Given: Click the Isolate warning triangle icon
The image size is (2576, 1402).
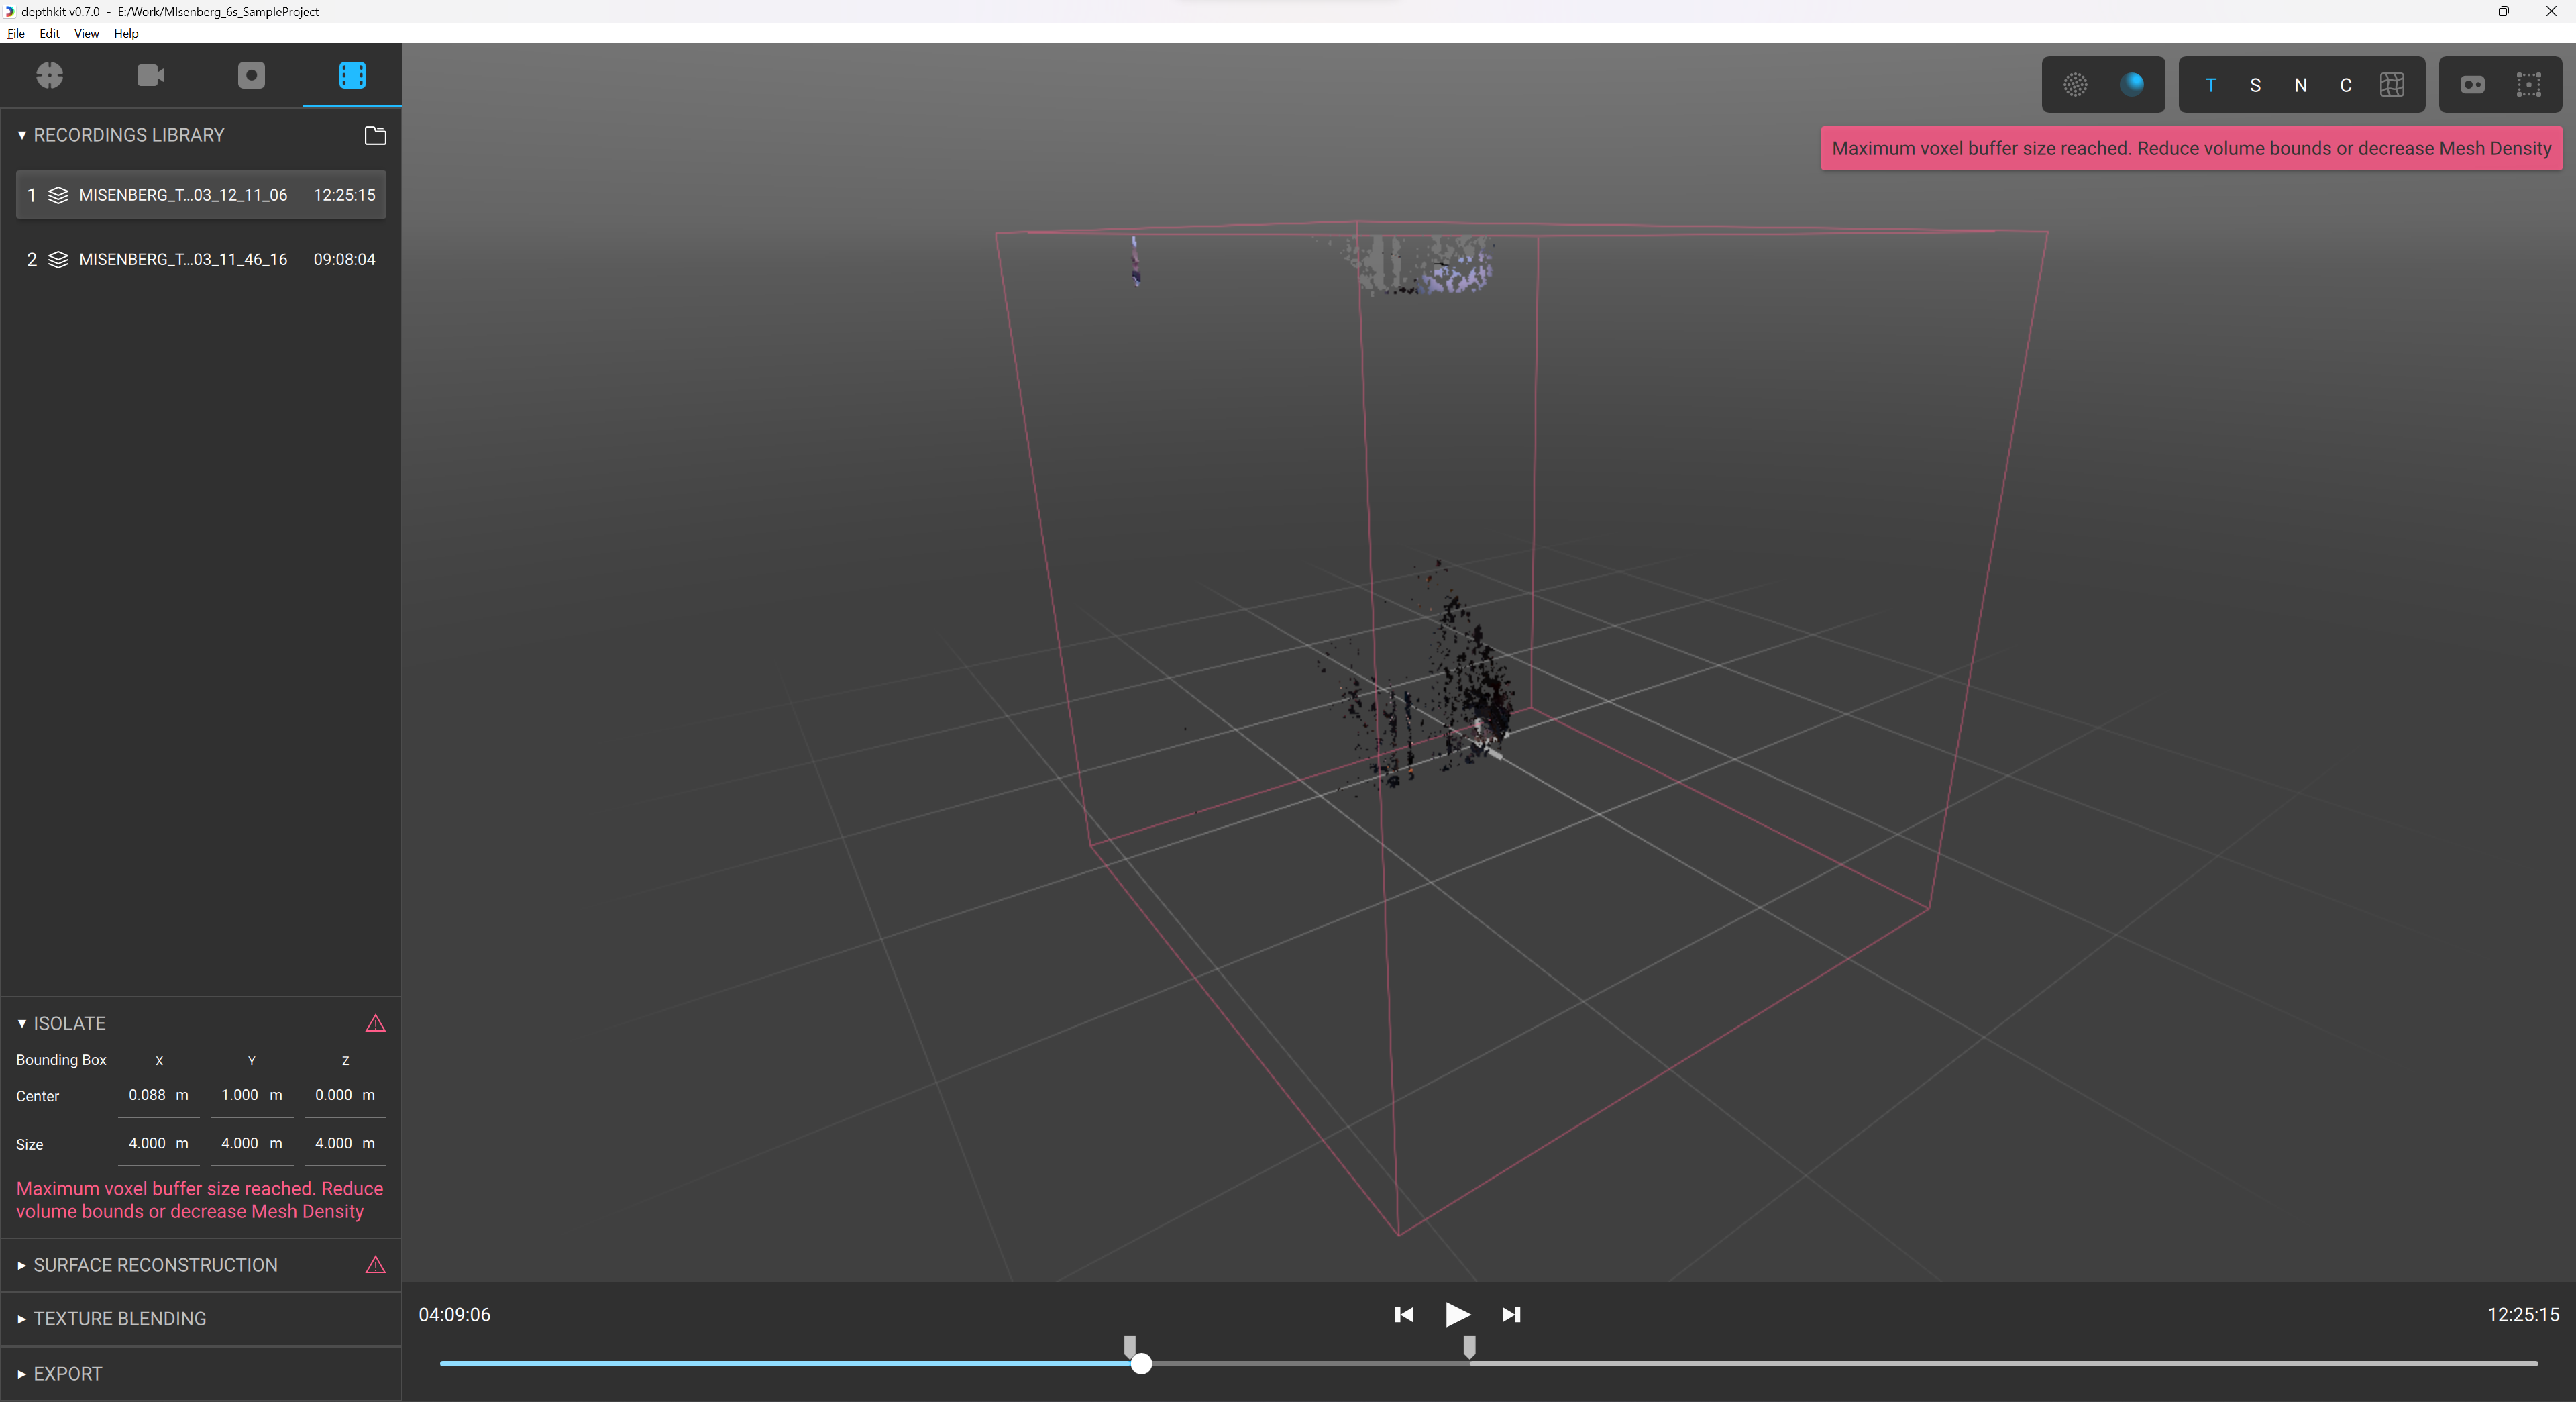Looking at the screenshot, I should tap(375, 1023).
